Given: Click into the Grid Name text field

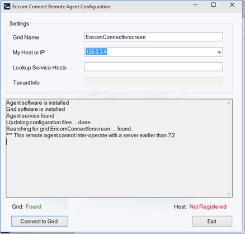Looking at the screenshot, I should (x=153, y=37).
